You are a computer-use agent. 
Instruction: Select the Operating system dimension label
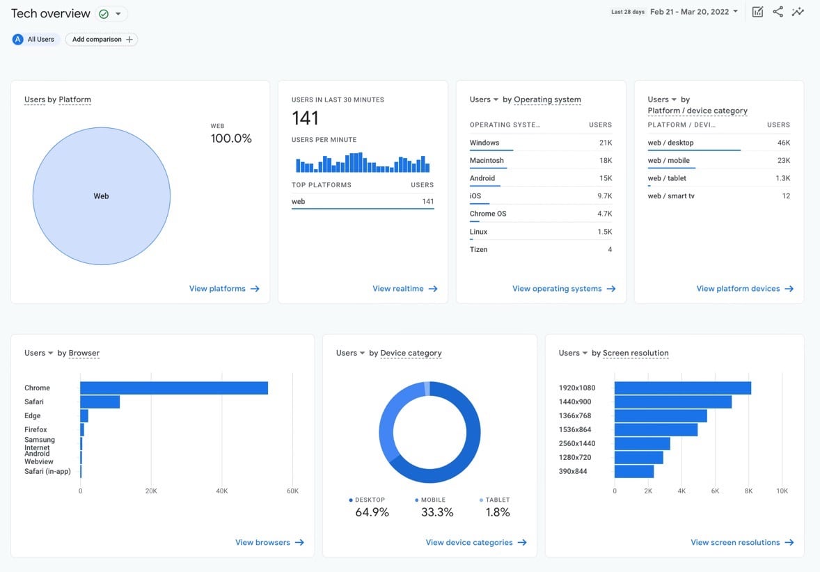[547, 100]
